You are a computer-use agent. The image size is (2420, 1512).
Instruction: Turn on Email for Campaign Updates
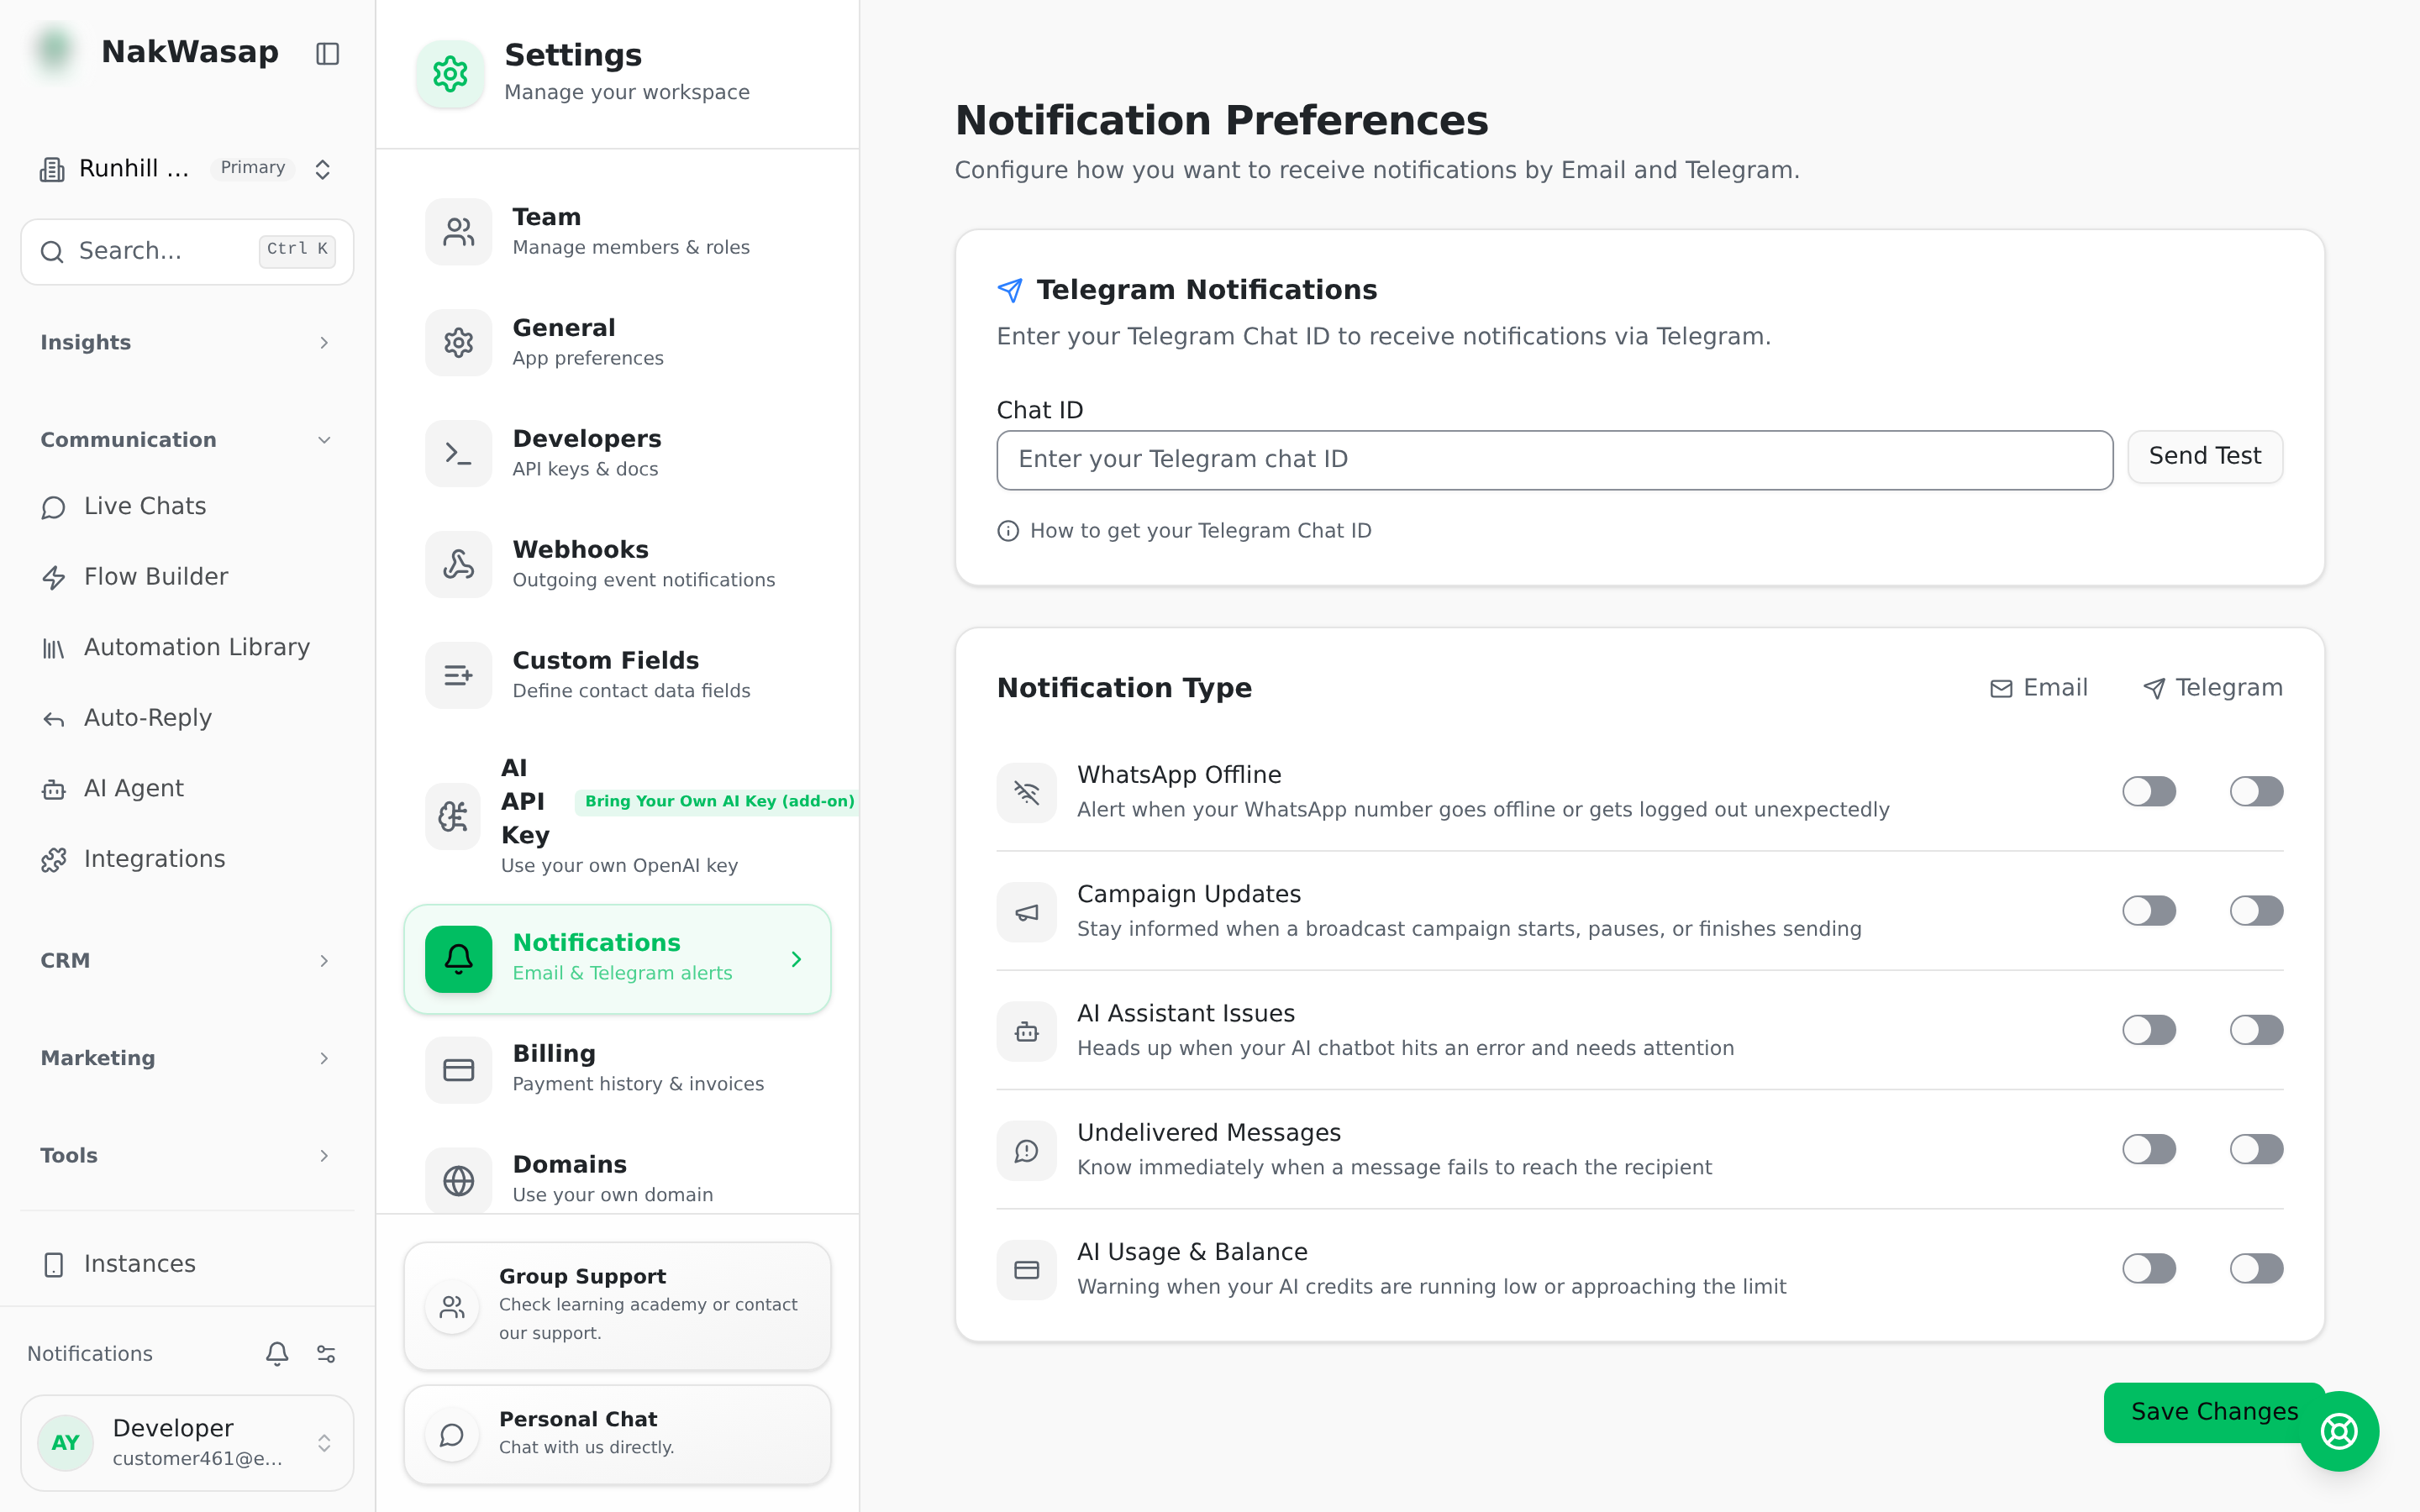pos(2149,910)
